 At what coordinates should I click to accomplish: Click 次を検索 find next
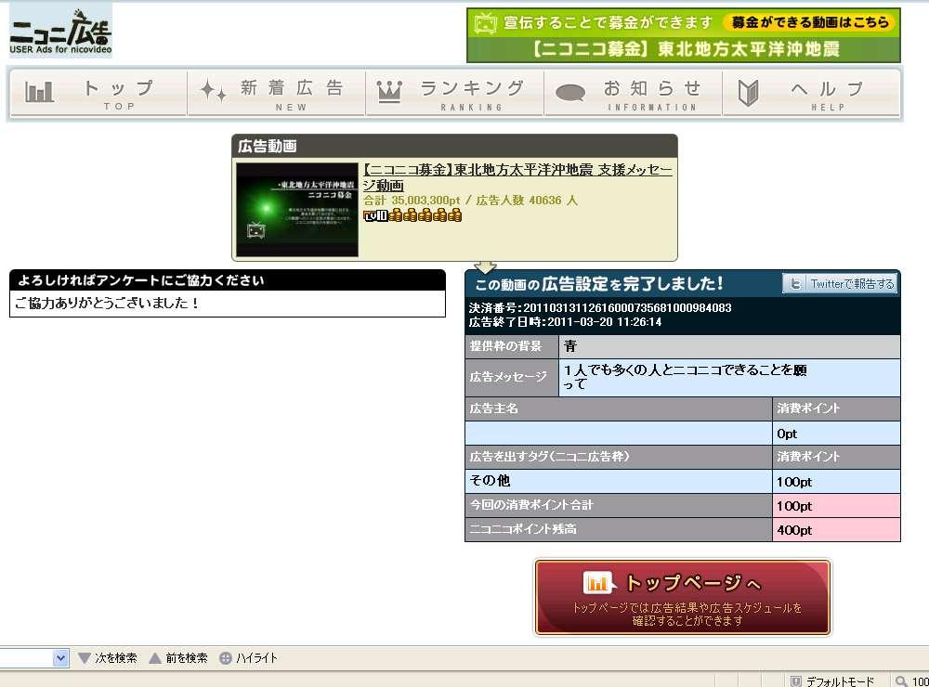[x=108, y=658]
